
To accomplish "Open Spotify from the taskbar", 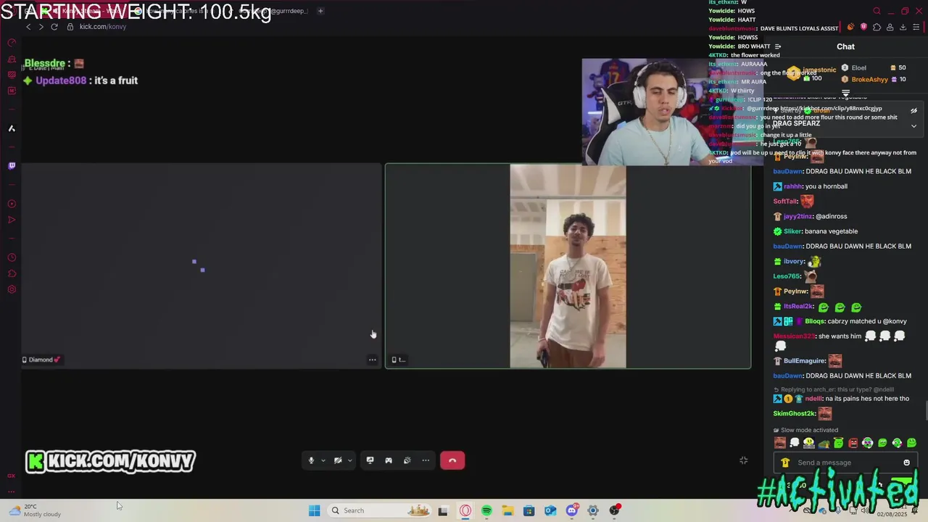I will click(486, 510).
